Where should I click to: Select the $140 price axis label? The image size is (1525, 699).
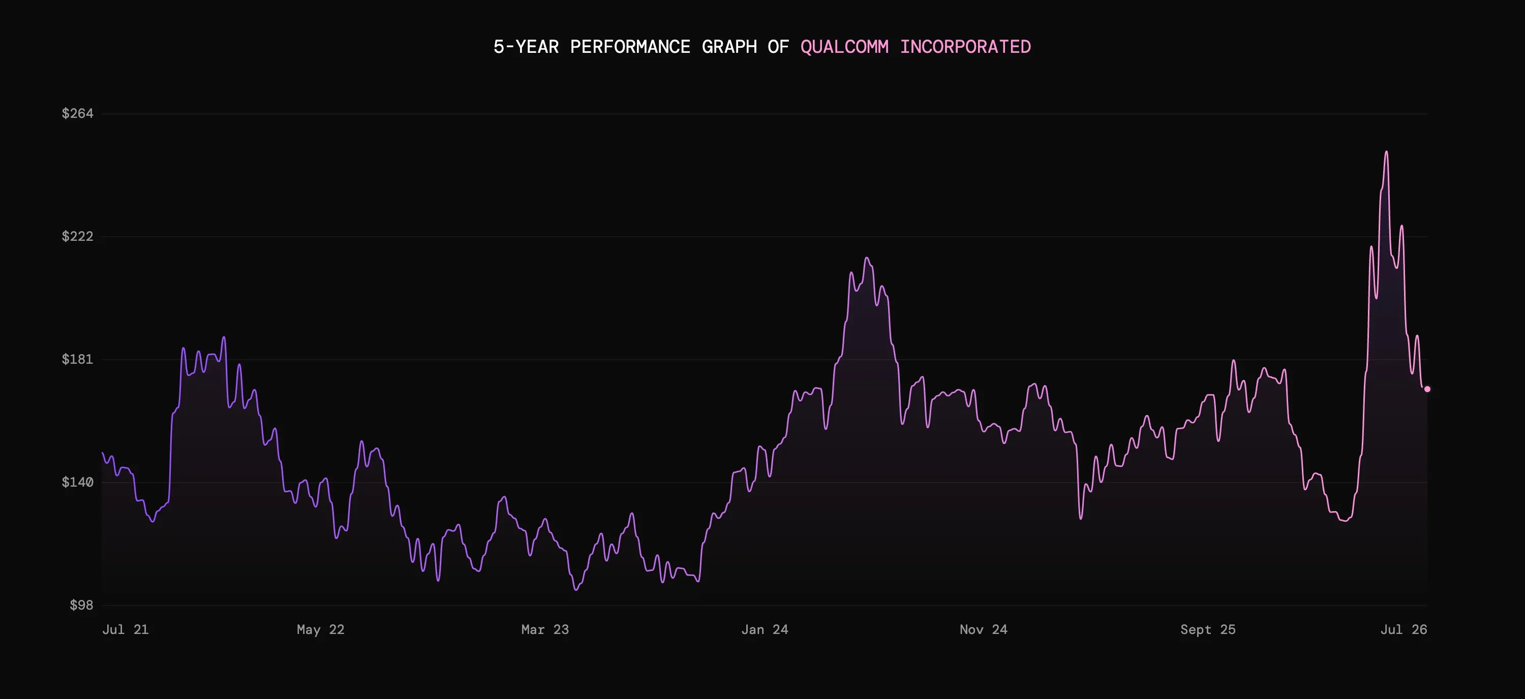coord(78,482)
